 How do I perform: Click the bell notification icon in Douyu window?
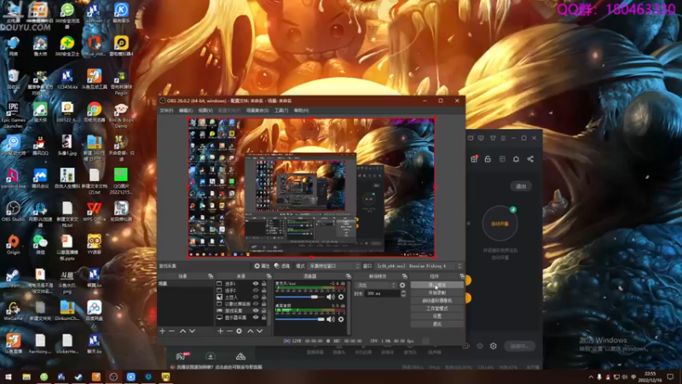[516, 159]
